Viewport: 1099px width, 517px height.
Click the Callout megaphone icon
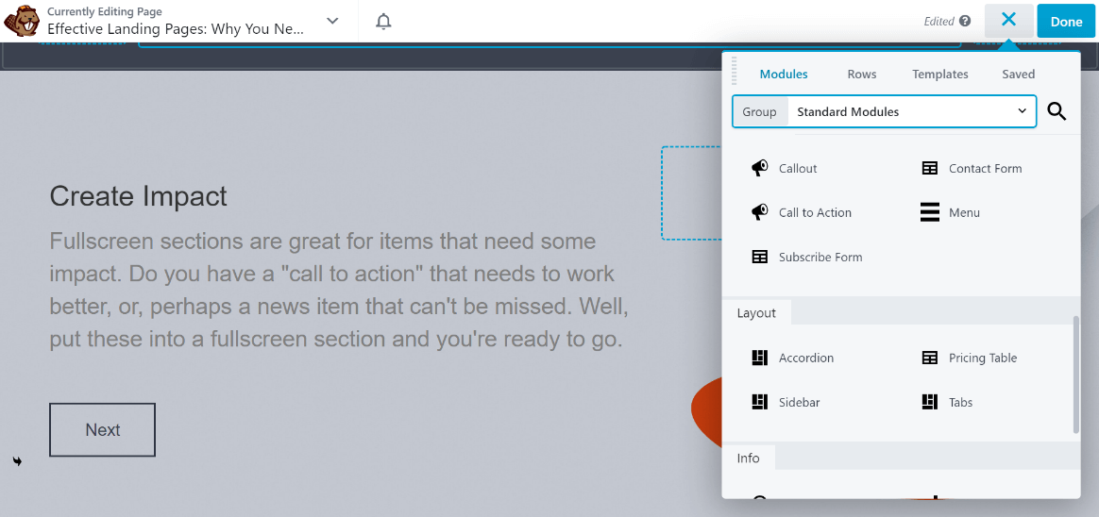click(759, 168)
